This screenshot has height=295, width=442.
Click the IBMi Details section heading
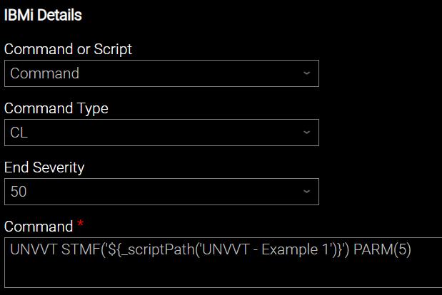click(x=43, y=14)
